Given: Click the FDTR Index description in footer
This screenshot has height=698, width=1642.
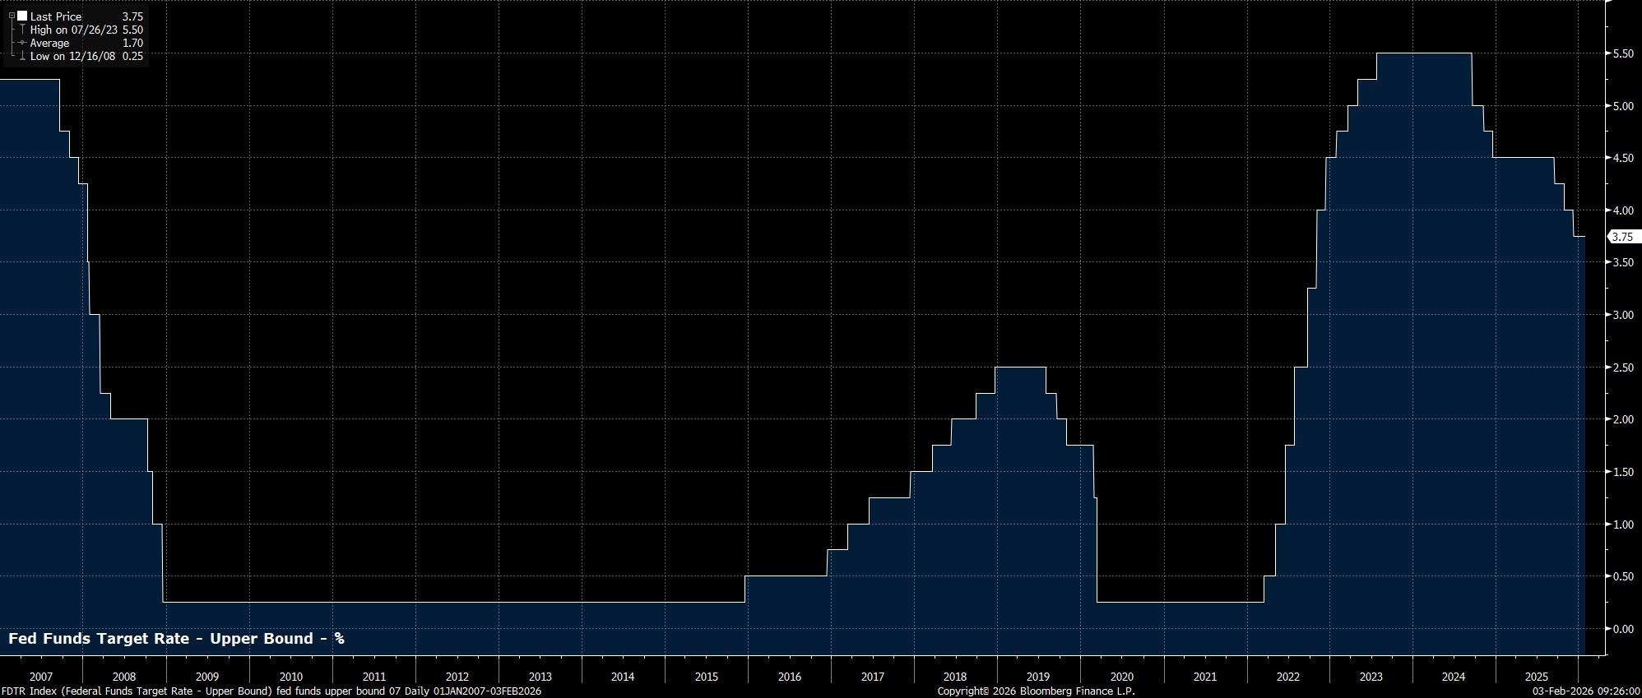Looking at the screenshot, I should [x=271, y=691].
